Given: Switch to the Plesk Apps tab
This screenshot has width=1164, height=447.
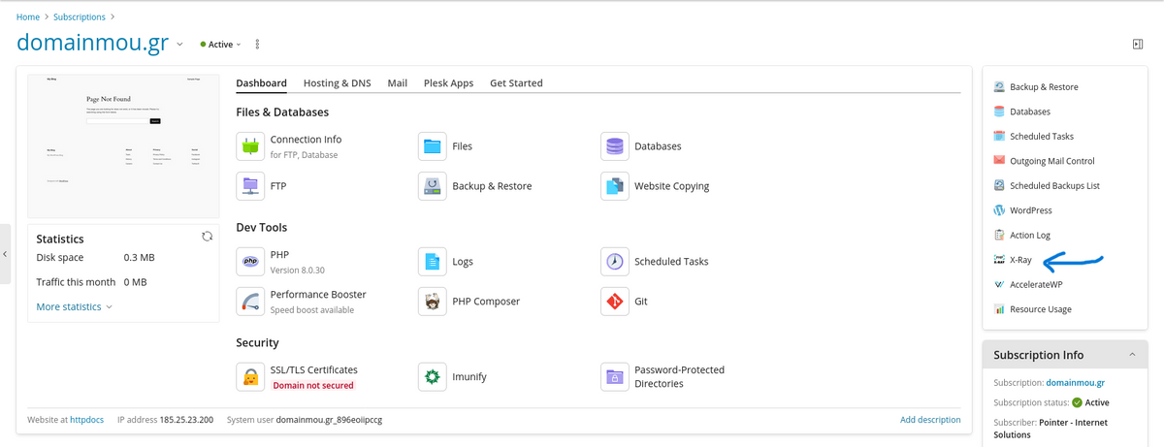Looking at the screenshot, I should [448, 83].
